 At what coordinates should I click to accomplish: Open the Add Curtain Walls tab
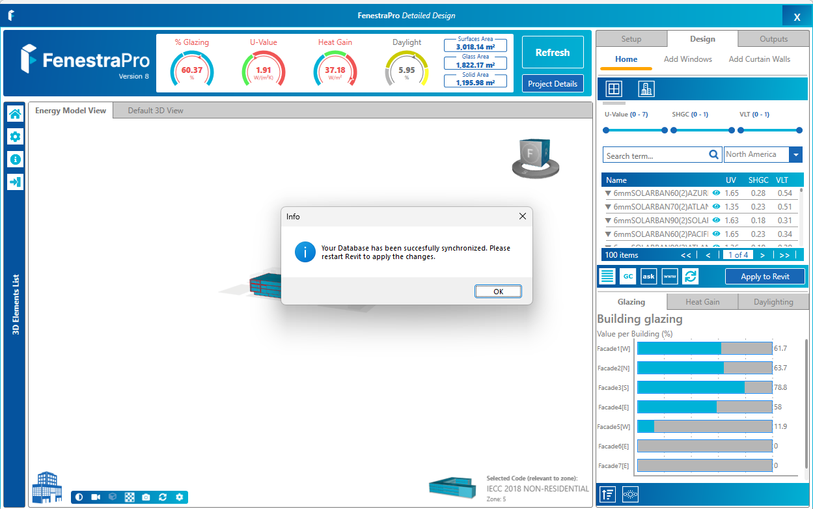(760, 59)
